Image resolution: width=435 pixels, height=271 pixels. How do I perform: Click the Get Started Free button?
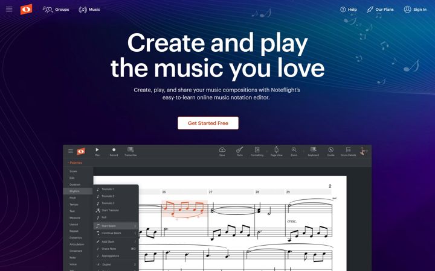[208, 123]
